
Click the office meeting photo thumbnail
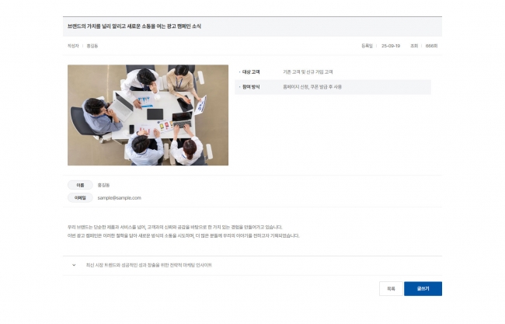click(x=148, y=115)
